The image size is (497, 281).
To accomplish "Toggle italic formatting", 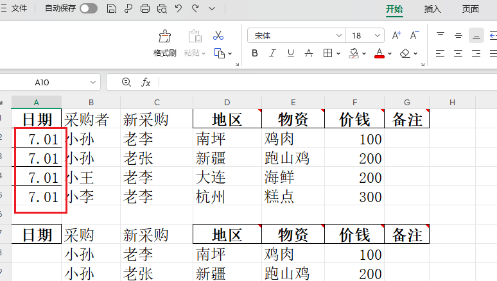I will [273, 53].
